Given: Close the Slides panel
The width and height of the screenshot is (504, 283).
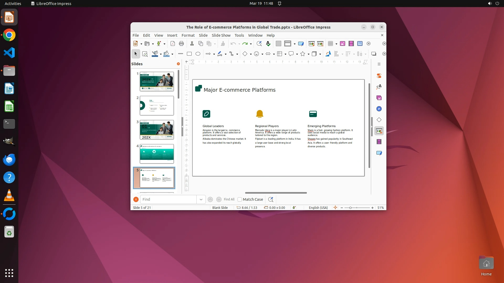Looking at the screenshot, I should (178, 64).
